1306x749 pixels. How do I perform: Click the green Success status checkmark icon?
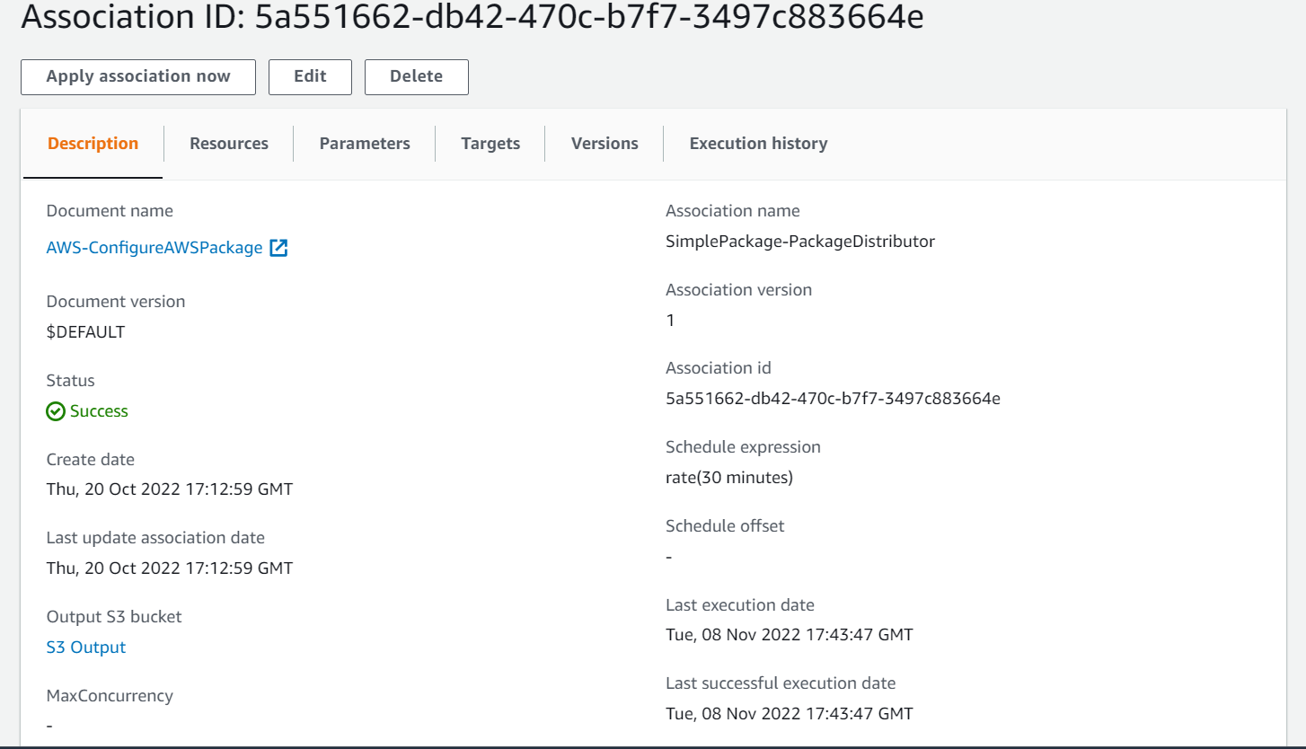click(x=55, y=410)
